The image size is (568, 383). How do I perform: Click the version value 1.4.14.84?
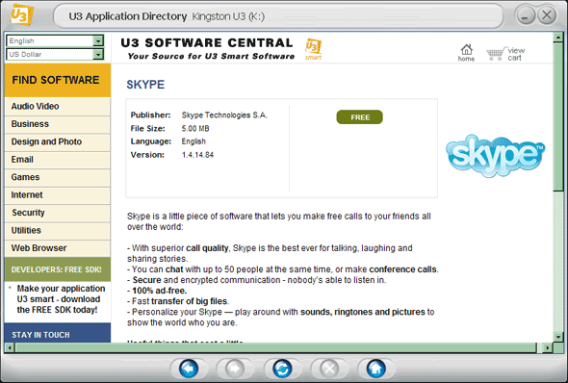tap(197, 155)
